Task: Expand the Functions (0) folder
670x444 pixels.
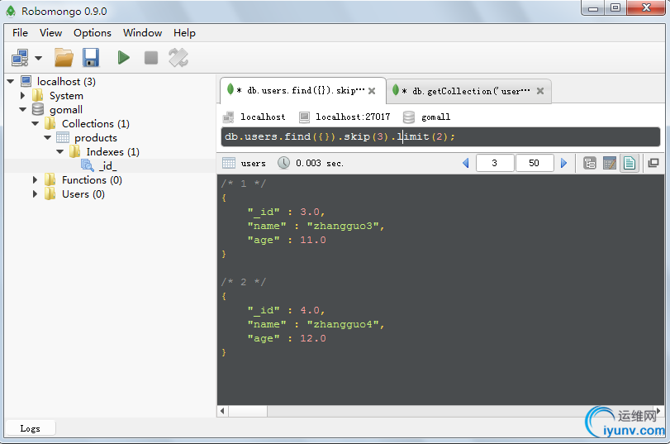Action: [x=35, y=180]
